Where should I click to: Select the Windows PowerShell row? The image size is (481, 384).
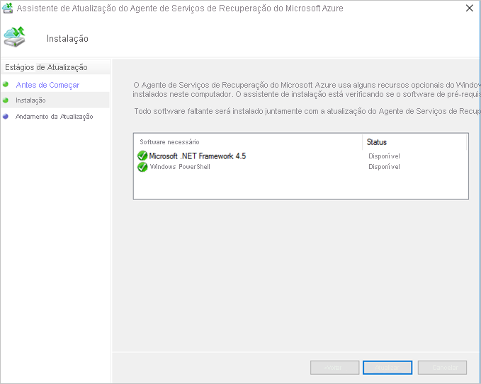pos(300,167)
